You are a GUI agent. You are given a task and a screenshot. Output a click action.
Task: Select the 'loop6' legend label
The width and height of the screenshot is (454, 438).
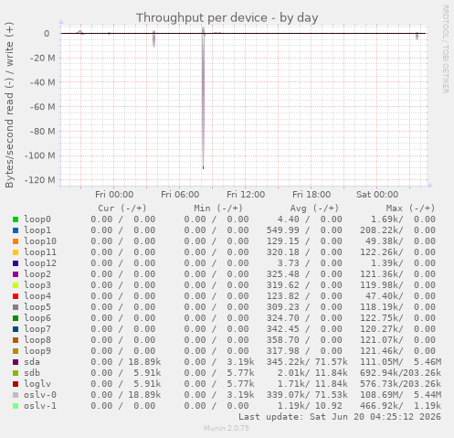[x=37, y=318]
